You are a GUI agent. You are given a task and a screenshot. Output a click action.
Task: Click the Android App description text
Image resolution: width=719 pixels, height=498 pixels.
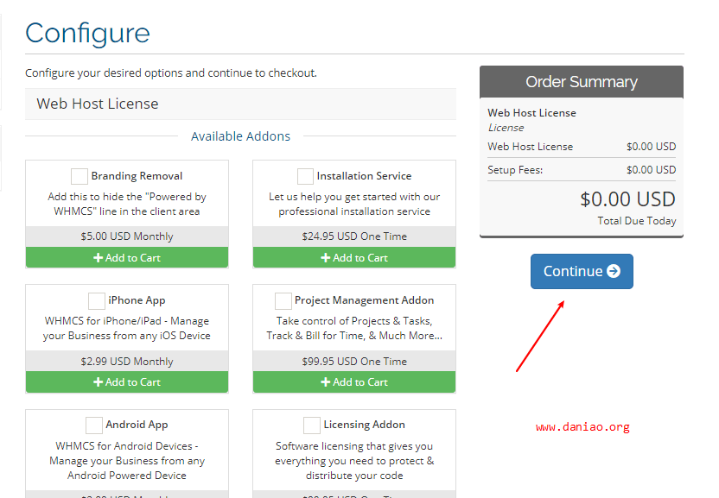click(127, 460)
